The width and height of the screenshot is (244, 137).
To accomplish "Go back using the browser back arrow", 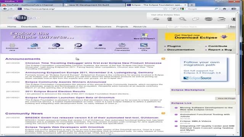I will (x=5, y=9).
